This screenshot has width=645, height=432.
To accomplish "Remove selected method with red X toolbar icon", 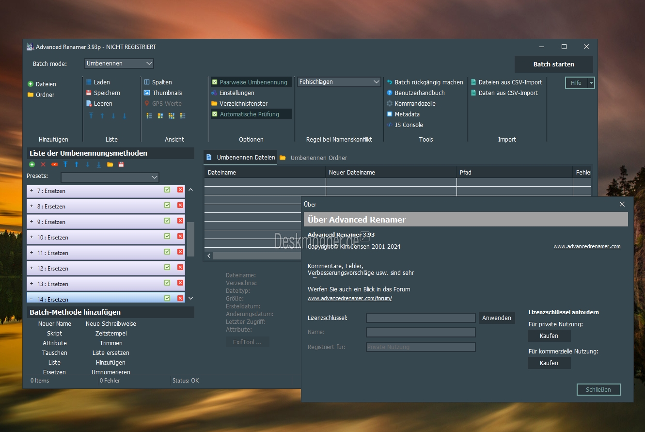I will (43, 165).
